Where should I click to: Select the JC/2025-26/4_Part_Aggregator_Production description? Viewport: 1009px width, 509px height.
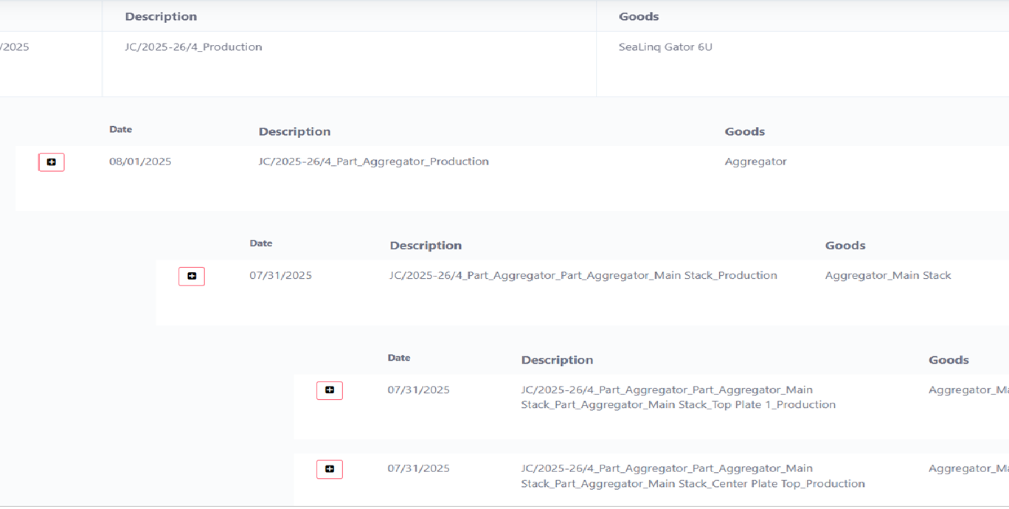click(373, 162)
